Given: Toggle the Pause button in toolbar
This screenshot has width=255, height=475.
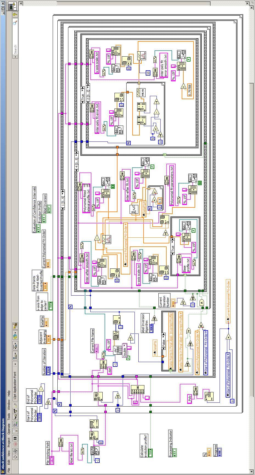Looking at the screenshot, I should pyautogui.click(x=15, y=438).
